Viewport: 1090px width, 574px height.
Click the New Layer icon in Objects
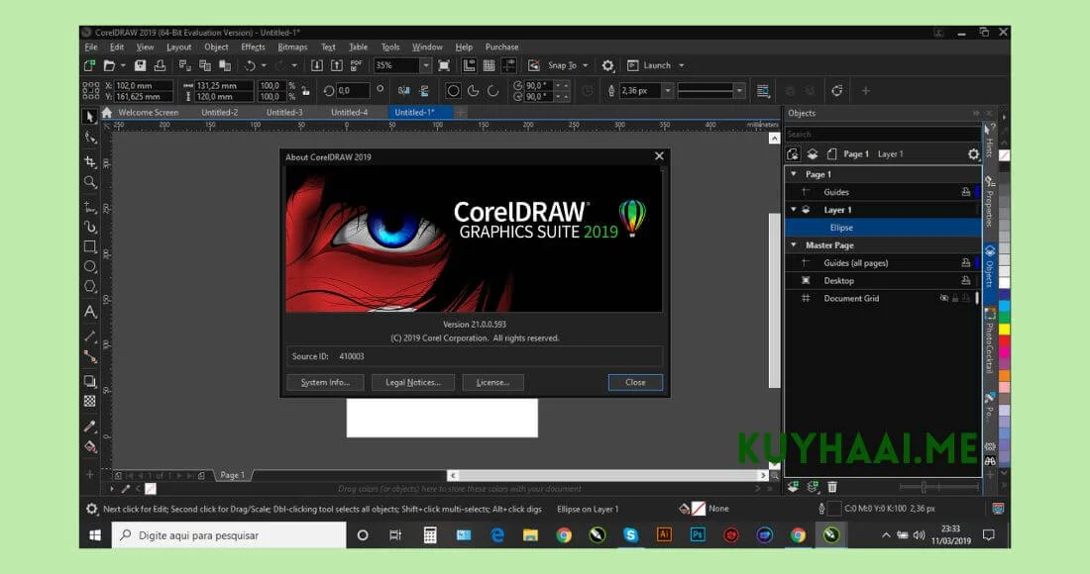pyautogui.click(x=793, y=487)
